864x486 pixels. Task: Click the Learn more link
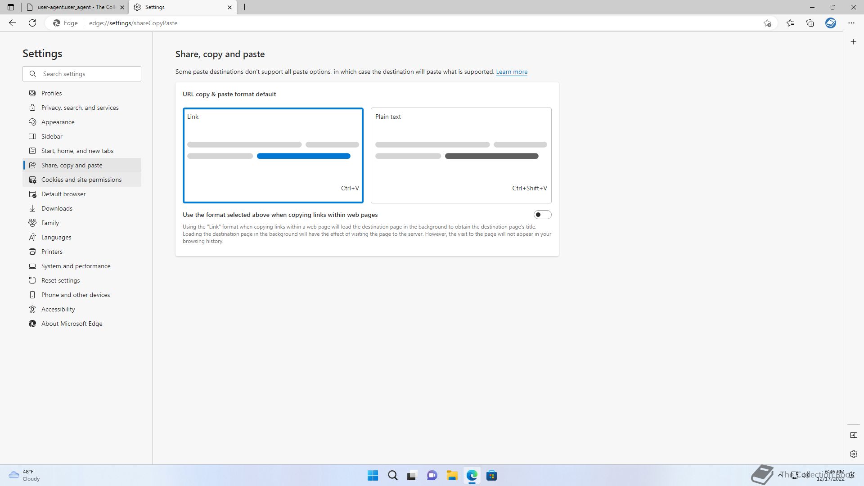coord(512,72)
